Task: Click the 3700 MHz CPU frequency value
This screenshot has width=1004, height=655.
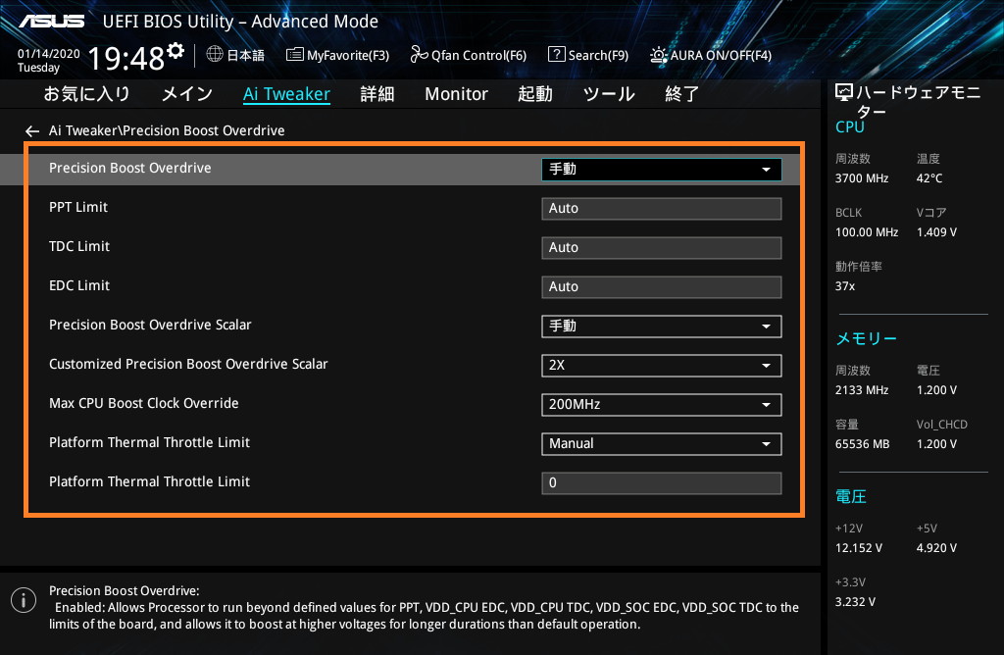Action: (x=862, y=178)
